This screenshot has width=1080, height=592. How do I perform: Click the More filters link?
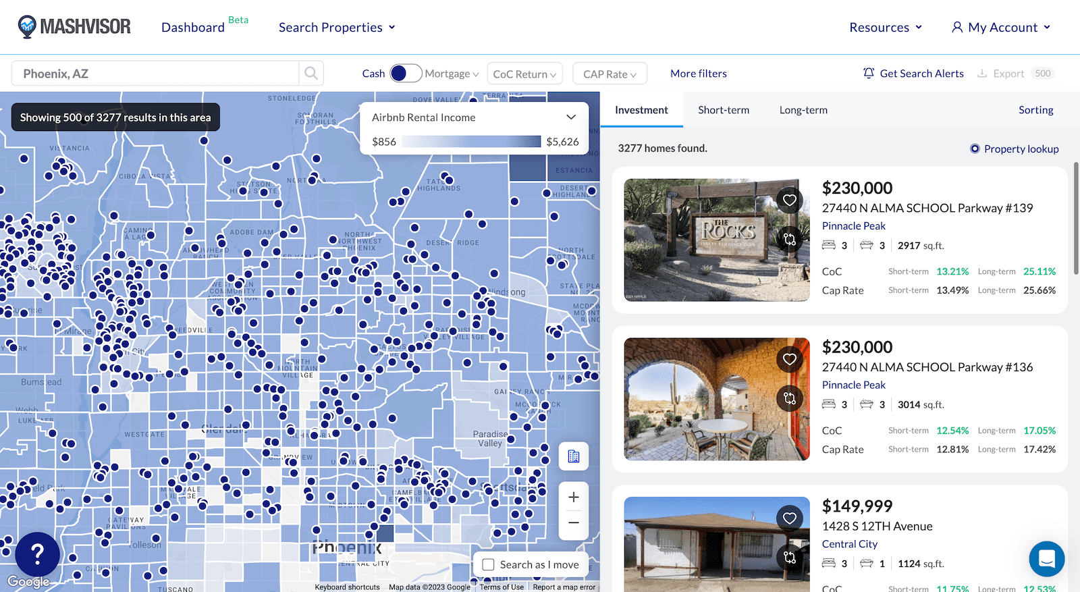[x=699, y=74]
